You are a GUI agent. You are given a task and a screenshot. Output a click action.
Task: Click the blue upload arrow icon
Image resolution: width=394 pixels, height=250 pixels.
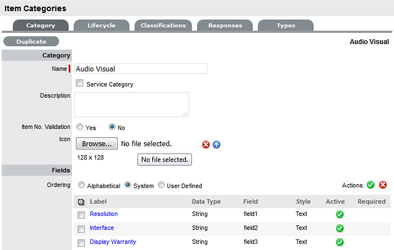click(217, 145)
